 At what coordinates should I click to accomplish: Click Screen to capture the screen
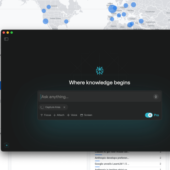click(x=86, y=115)
